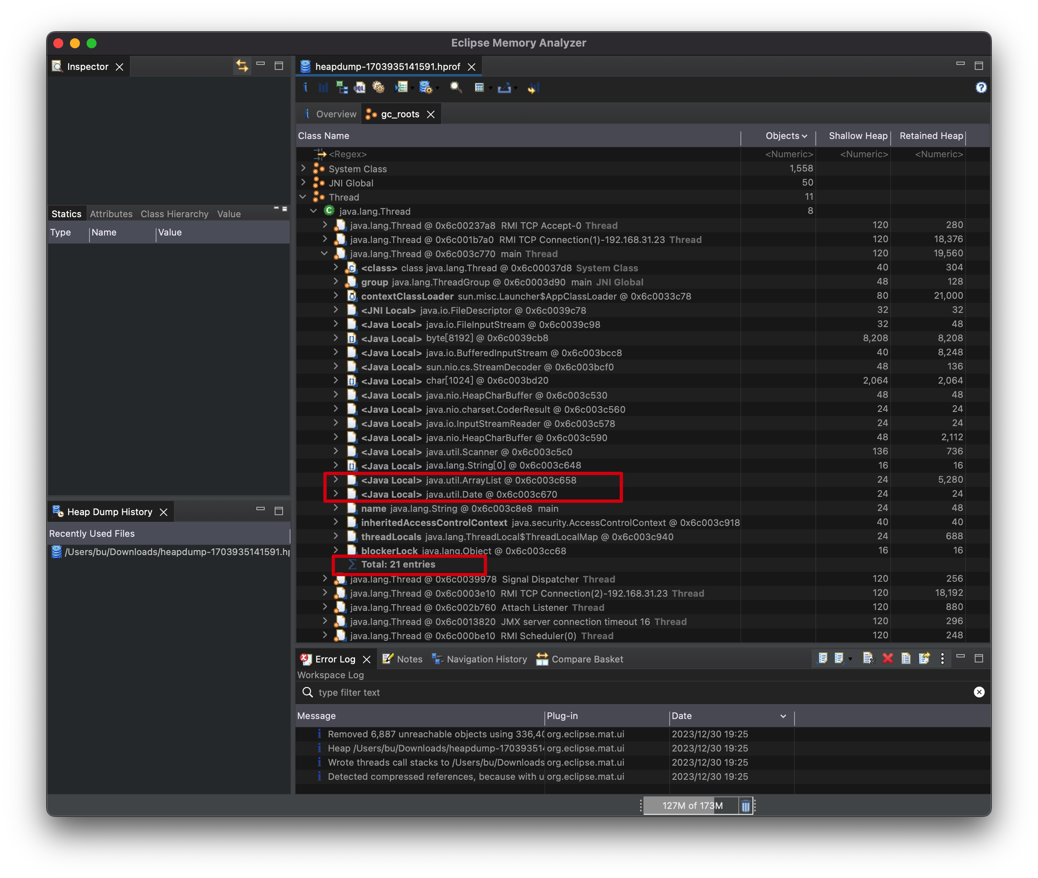Image resolution: width=1038 pixels, height=878 pixels.
Task: Click the type filter text field
Action: click(642, 692)
